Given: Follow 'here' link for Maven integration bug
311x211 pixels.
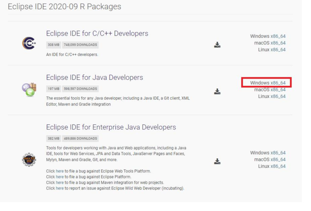Looking at the screenshot, I should pyautogui.click(x=60, y=182).
